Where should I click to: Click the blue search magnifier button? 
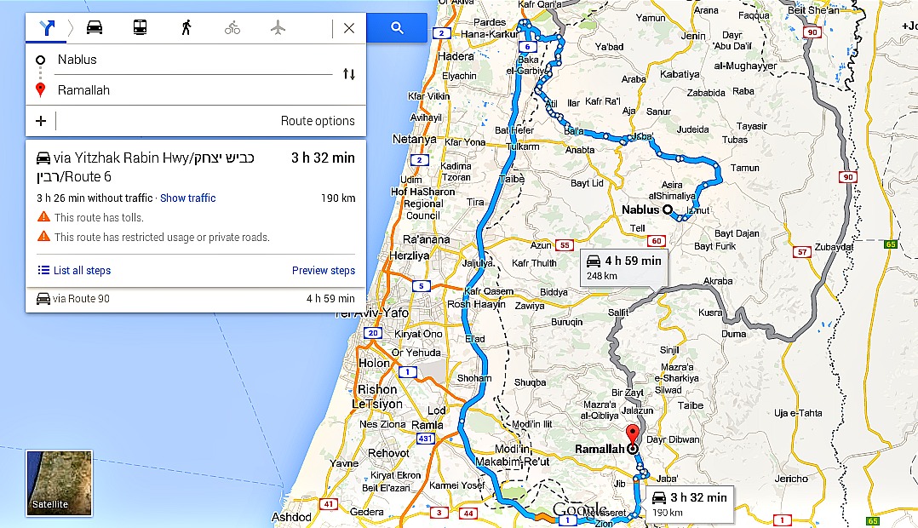coord(397,27)
